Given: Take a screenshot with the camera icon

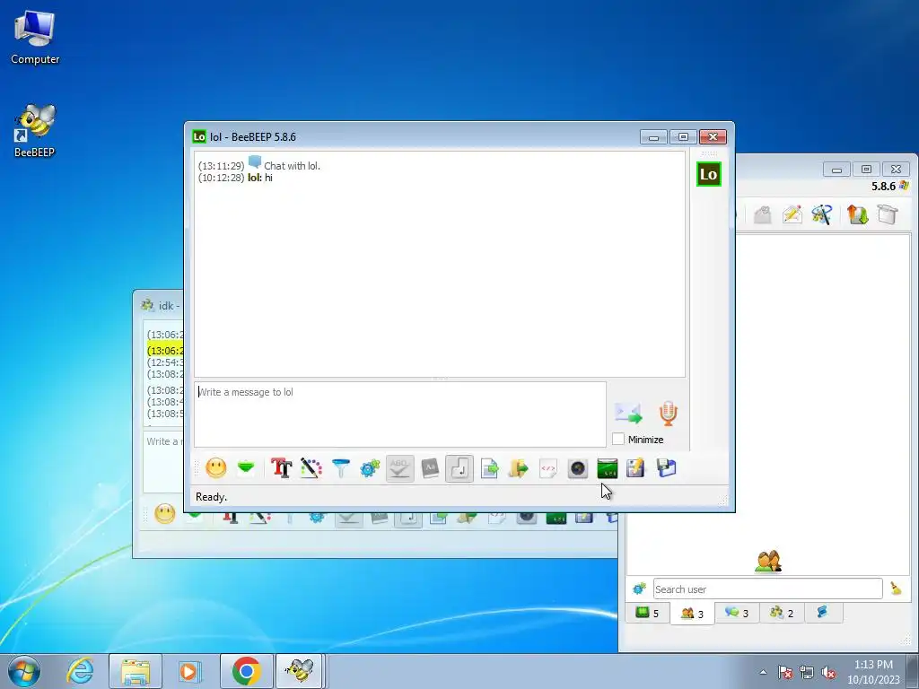Looking at the screenshot, I should tap(578, 468).
